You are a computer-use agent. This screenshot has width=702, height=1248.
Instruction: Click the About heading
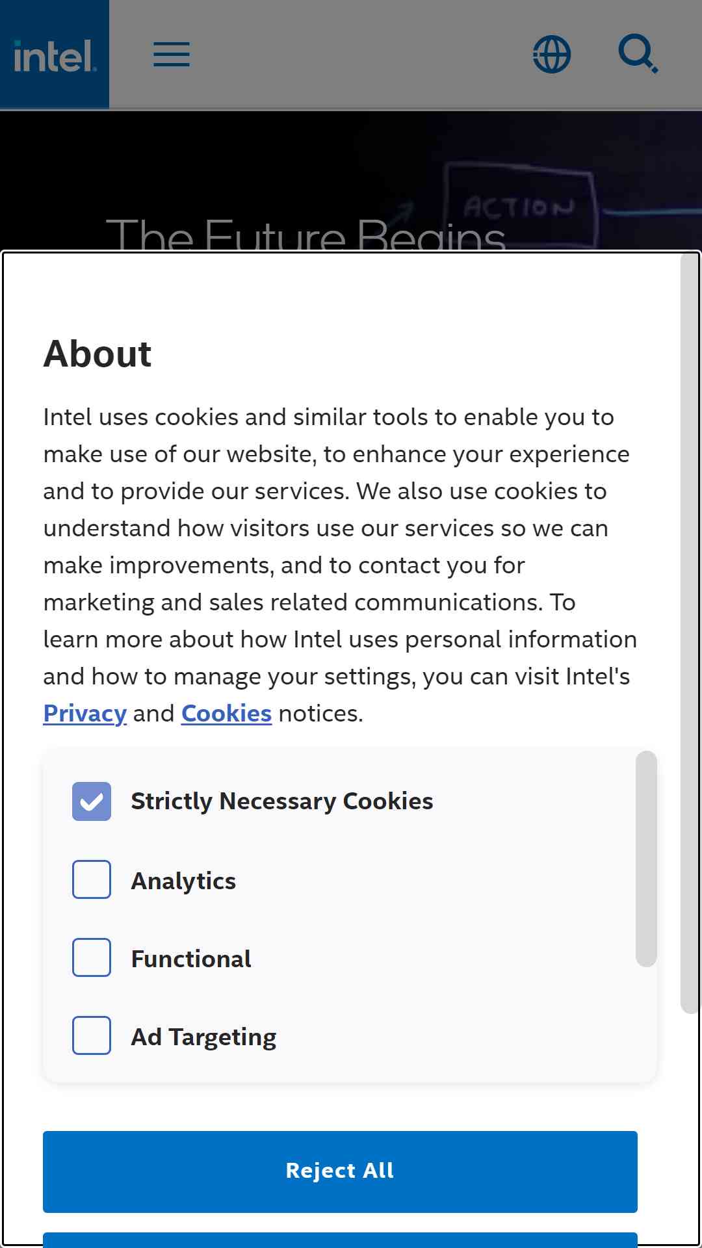pos(97,354)
